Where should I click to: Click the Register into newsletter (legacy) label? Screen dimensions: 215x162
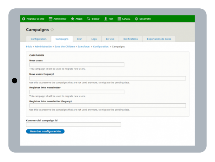tap(51, 101)
